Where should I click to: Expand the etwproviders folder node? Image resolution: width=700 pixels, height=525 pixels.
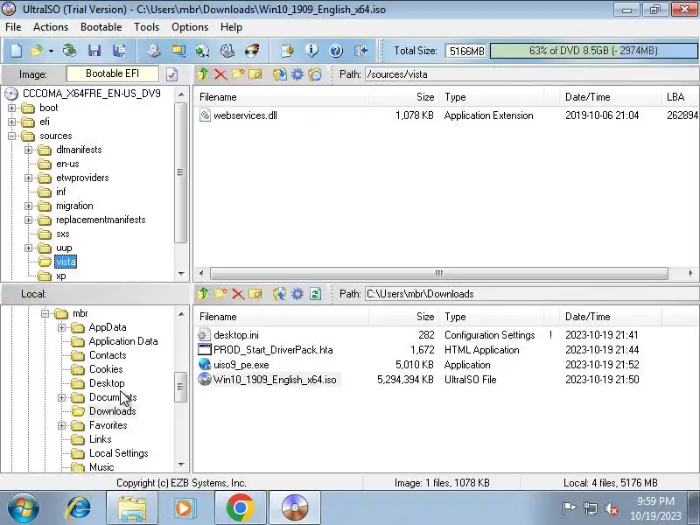pyautogui.click(x=28, y=178)
